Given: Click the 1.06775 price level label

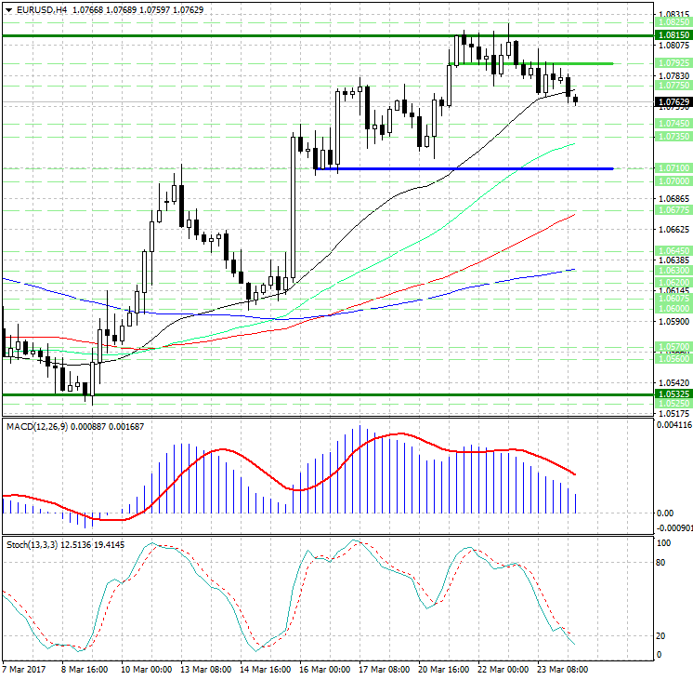Looking at the screenshot, I should tap(673, 211).
